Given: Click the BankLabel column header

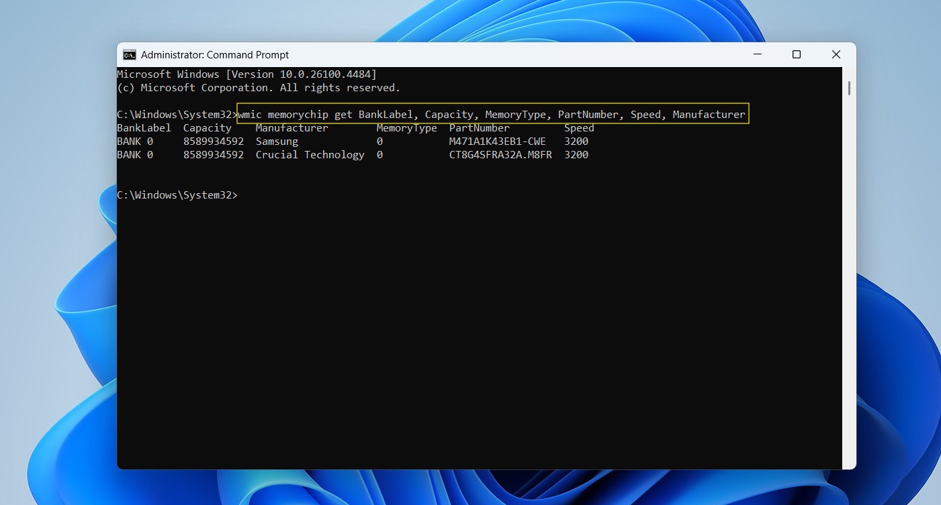Looking at the screenshot, I should coord(144,128).
